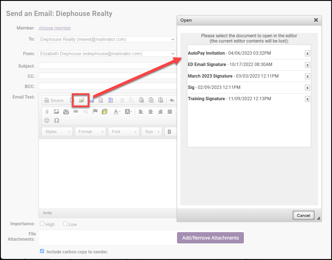Click the anchor flag icon

95,112
